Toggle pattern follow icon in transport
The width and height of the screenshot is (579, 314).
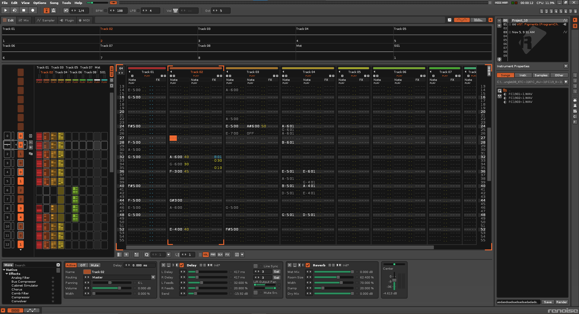click(46, 11)
